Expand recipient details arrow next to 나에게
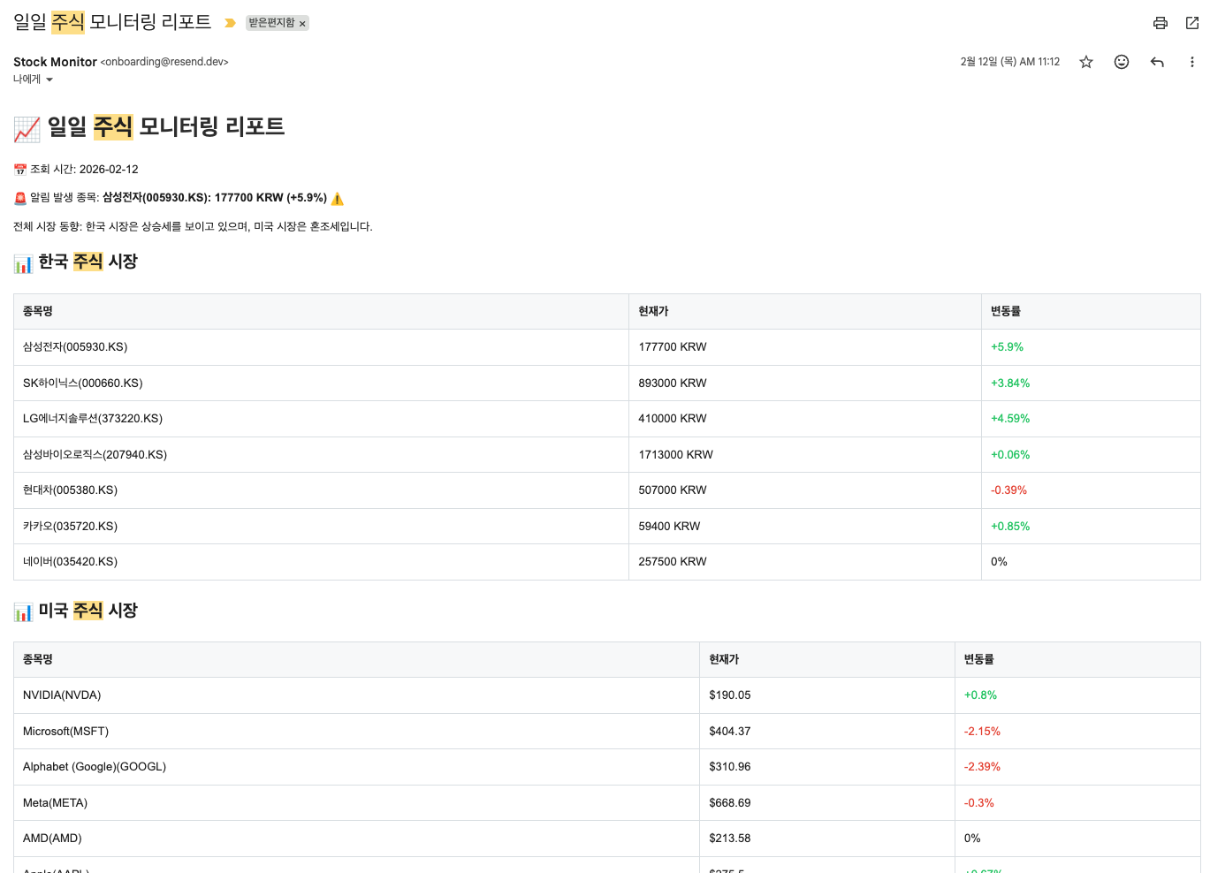This screenshot has width=1210, height=873. coord(49,80)
